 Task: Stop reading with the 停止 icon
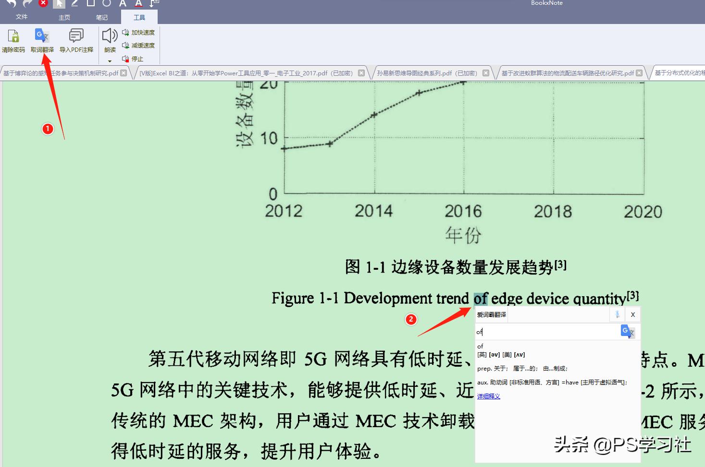click(136, 59)
